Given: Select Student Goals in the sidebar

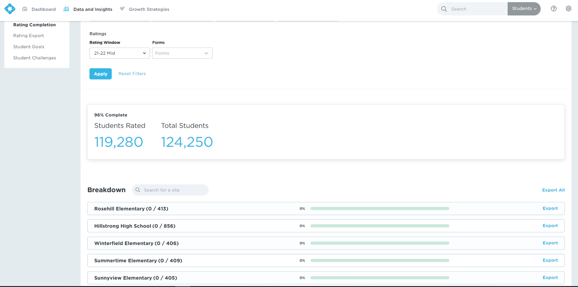Looking at the screenshot, I should 29,47.
